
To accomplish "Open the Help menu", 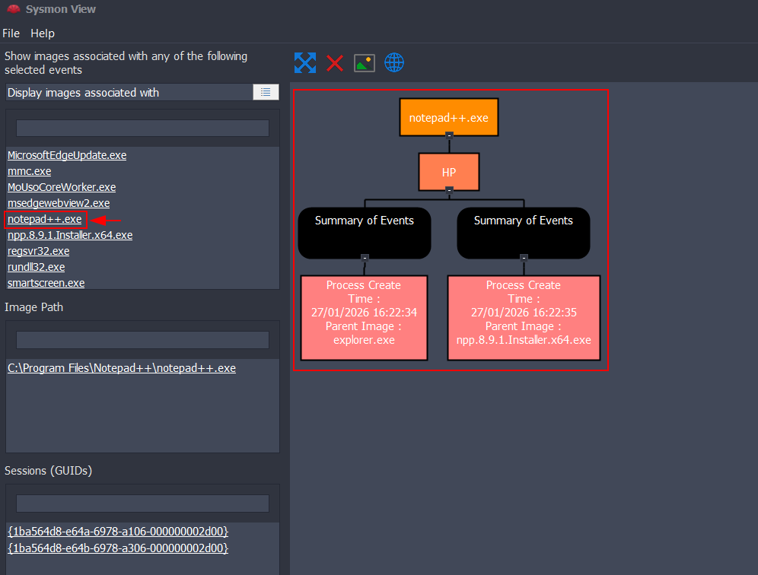I will [x=43, y=33].
